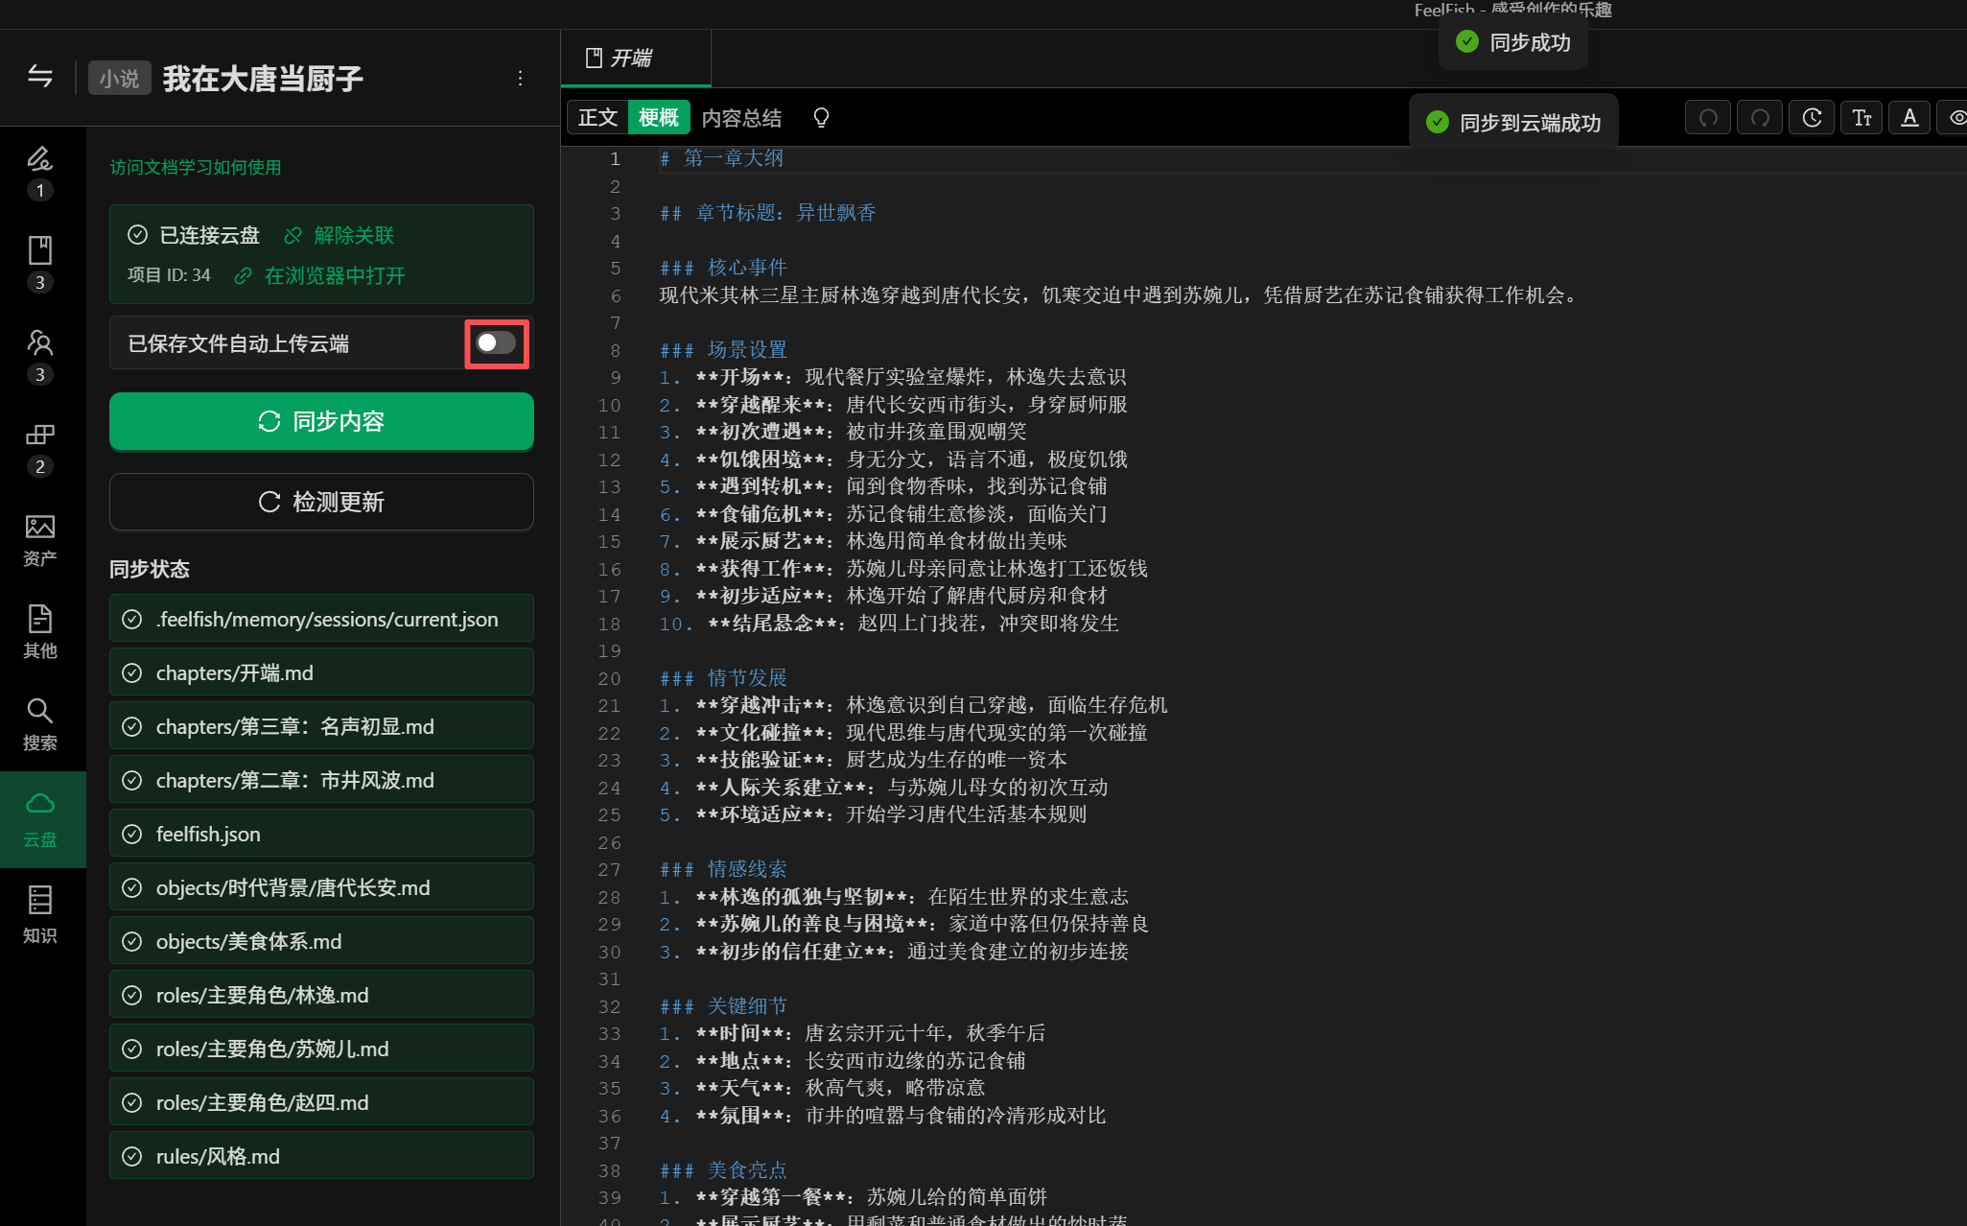Toggle 已保存文件自动上传云端 switch

point(497,343)
